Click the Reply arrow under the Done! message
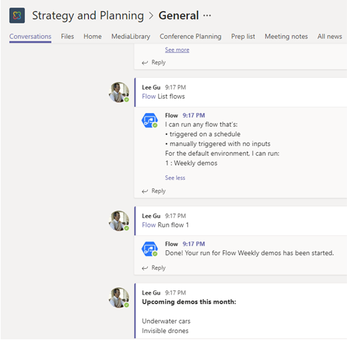The height and width of the screenshot is (340, 349). tap(145, 268)
